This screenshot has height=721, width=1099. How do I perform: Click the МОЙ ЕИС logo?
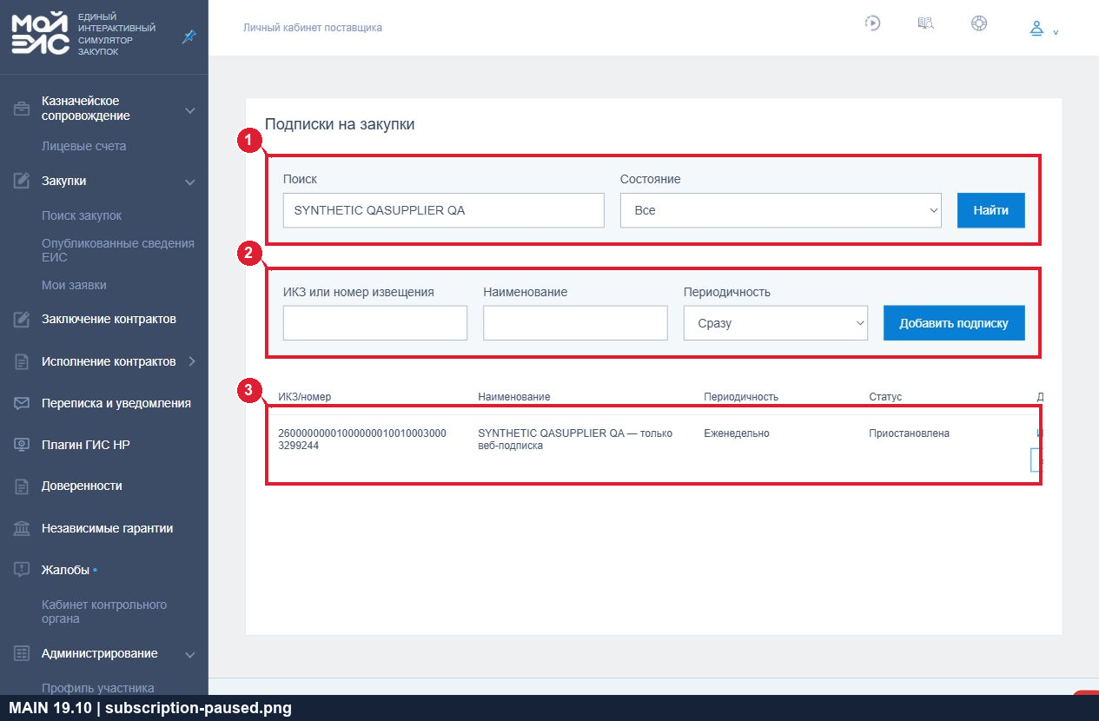41,35
